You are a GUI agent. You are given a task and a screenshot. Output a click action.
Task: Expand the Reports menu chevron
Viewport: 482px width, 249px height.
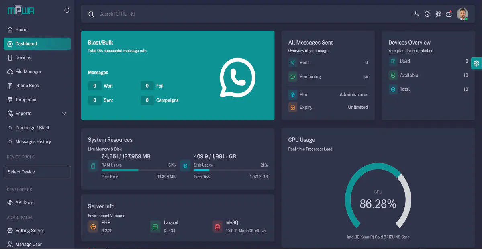click(x=64, y=114)
